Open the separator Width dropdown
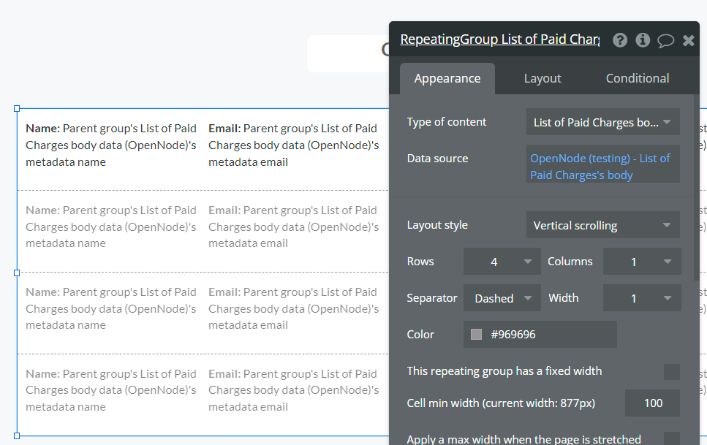The image size is (707, 445). point(641,298)
